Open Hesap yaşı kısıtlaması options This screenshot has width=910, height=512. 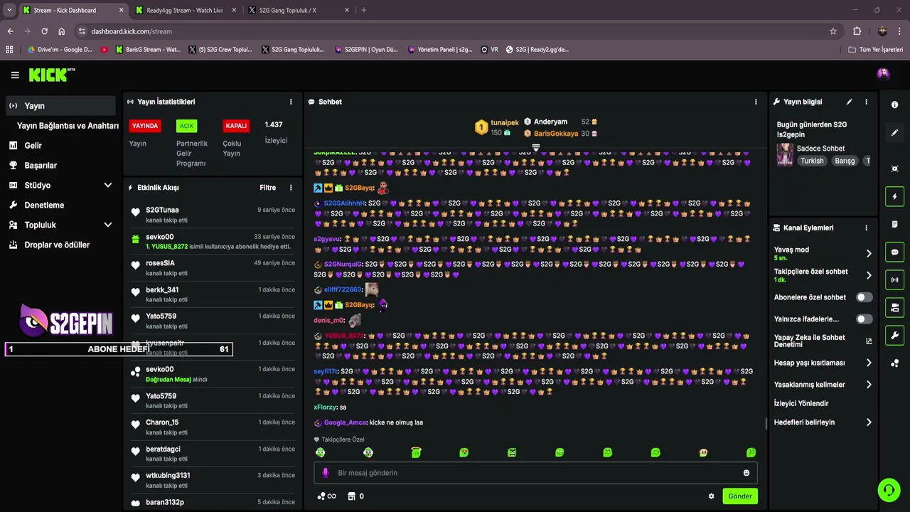823,363
